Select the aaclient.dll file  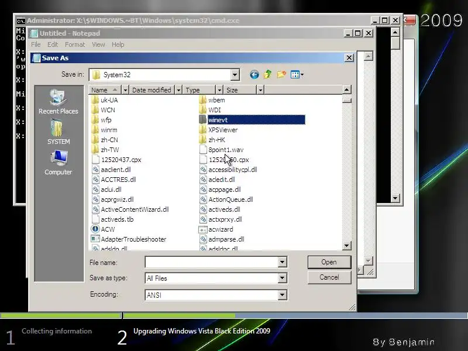click(111, 170)
